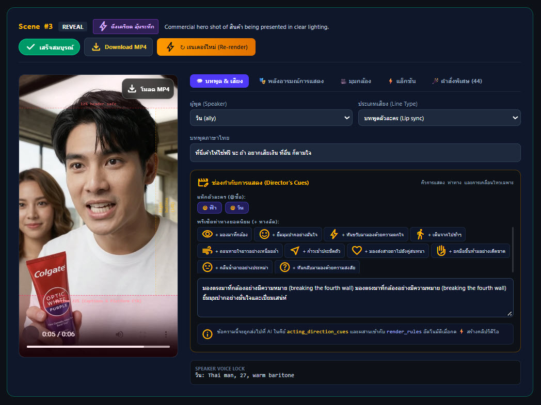Seek along the video progress bar
Image resolution: width=541 pixels, height=405 pixels.
[98, 346]
